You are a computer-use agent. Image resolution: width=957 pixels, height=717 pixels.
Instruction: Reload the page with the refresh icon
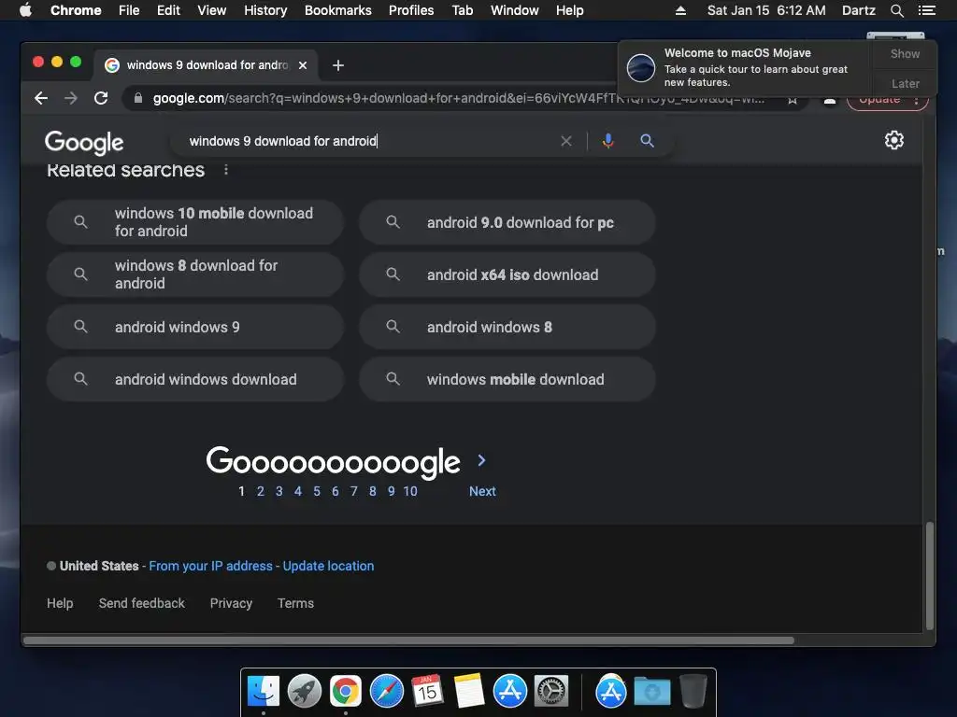pos(101,98)
